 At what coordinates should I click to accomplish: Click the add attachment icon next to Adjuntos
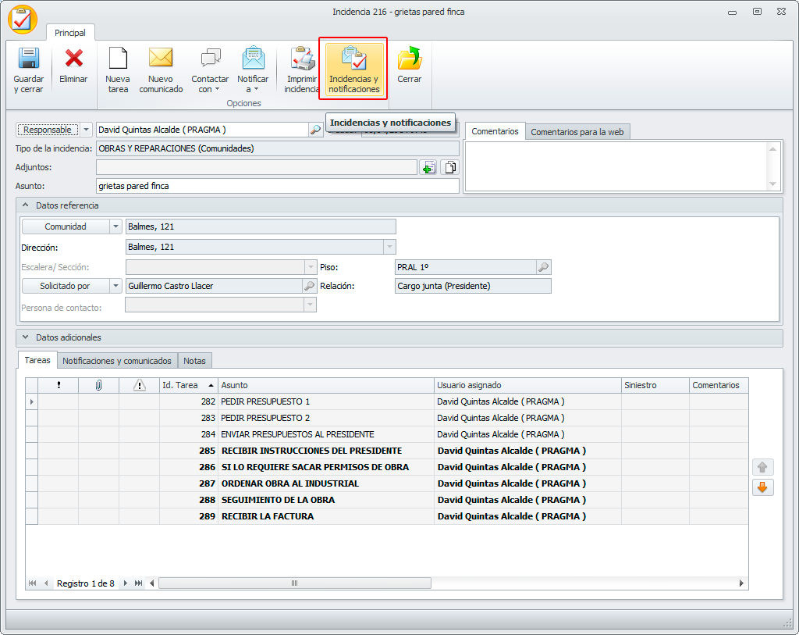(x=428, y=167)
